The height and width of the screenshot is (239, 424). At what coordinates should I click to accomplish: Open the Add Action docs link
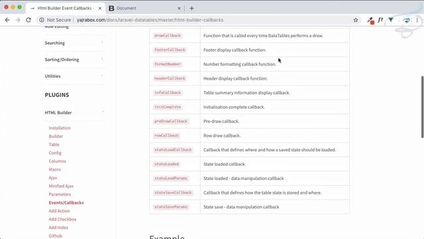pos(59,211)
